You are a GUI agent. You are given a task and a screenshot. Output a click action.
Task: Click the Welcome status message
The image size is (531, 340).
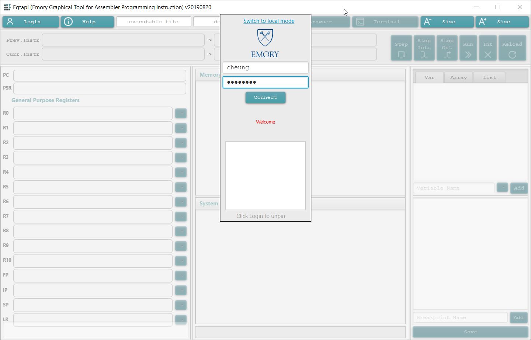[x=265, y=122]
